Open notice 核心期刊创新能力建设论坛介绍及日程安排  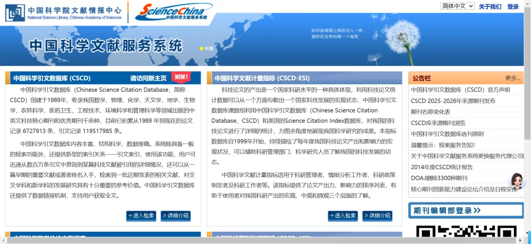(465, 189)
